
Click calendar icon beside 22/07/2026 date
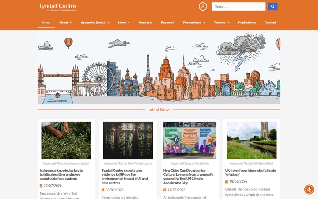coord(41,186)
